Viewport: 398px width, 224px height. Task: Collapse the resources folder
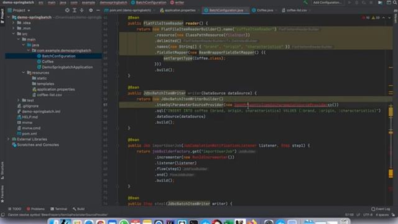24,73
